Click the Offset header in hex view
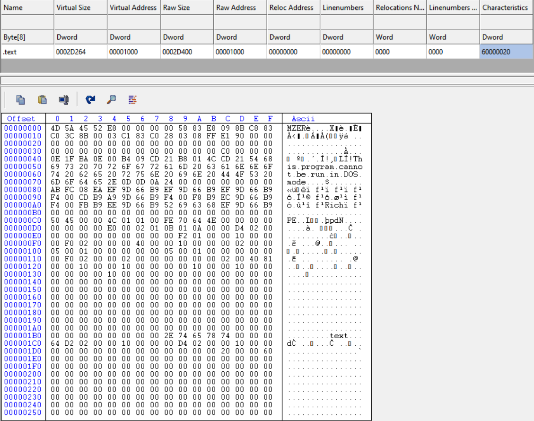Image resolution: width=534 pixels, height=421 pixels. click(21, 119)
